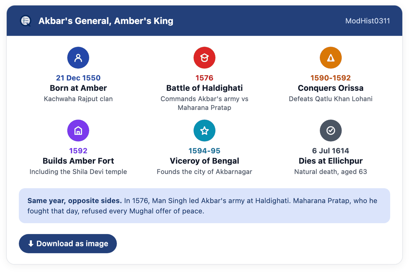Click the teal star icon for Viceroy of Bengal
The height and width of the screenshot is (272, 409).
[x=204, y=131]
